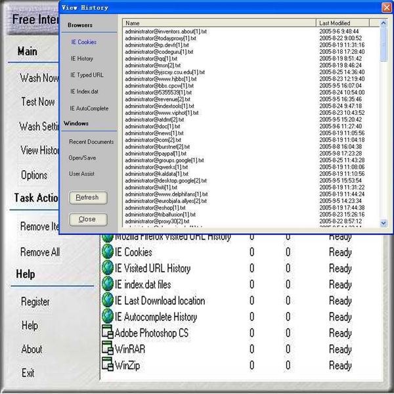This screenshot has height=394, width=394.
Task: Click Ready status in IE Cookies row
Action: point(340,252)
